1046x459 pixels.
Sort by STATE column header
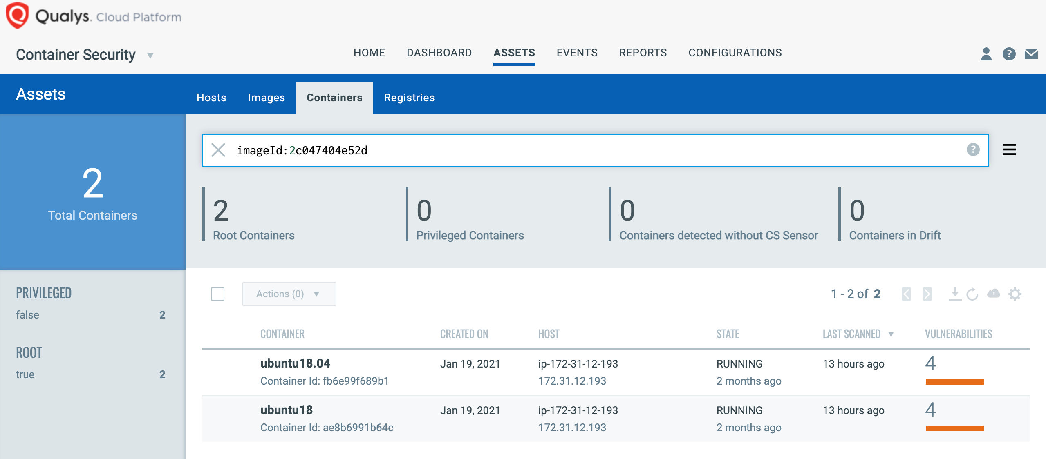pos(728,334)
